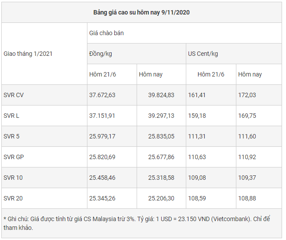
Task: Click the "Giá chào bán" header cell
Action: pos(106,33)
